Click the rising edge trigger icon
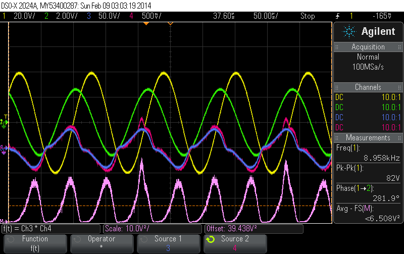This screenshot has width=404, height=254. coord(338,16)
